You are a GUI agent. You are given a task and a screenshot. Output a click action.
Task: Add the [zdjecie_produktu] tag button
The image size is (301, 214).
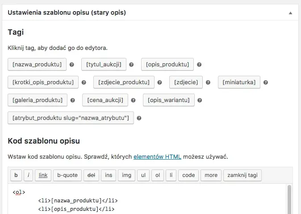click(124, 82)
